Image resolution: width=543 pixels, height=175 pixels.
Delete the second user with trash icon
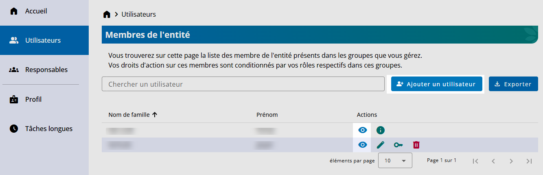[416, 145]
